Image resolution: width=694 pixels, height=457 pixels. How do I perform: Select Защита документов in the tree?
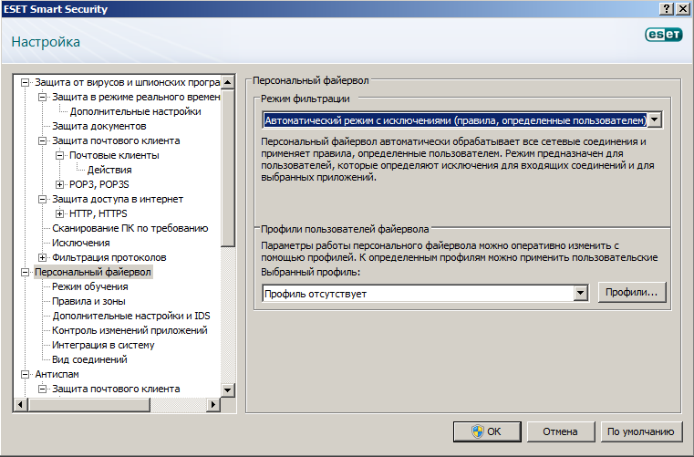(x=99, y=126)
